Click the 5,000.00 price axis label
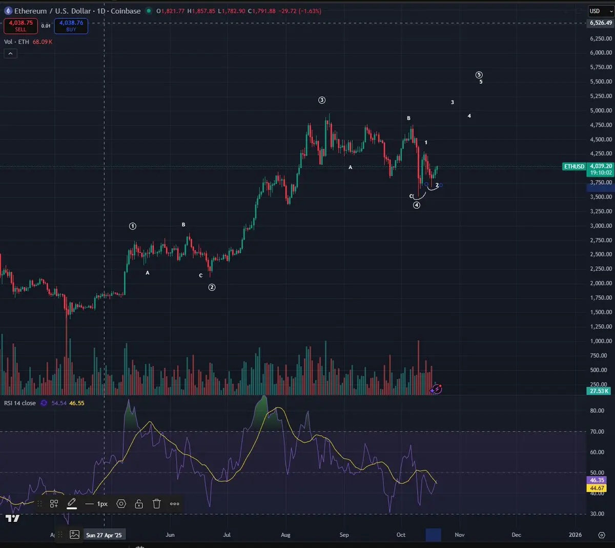The width and height of the screenshot is (615, 548). [x=601, y=110]
